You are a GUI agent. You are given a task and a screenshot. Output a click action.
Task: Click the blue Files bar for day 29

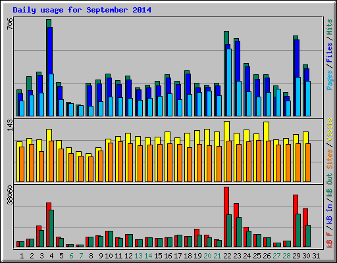[x=297, y=59]
